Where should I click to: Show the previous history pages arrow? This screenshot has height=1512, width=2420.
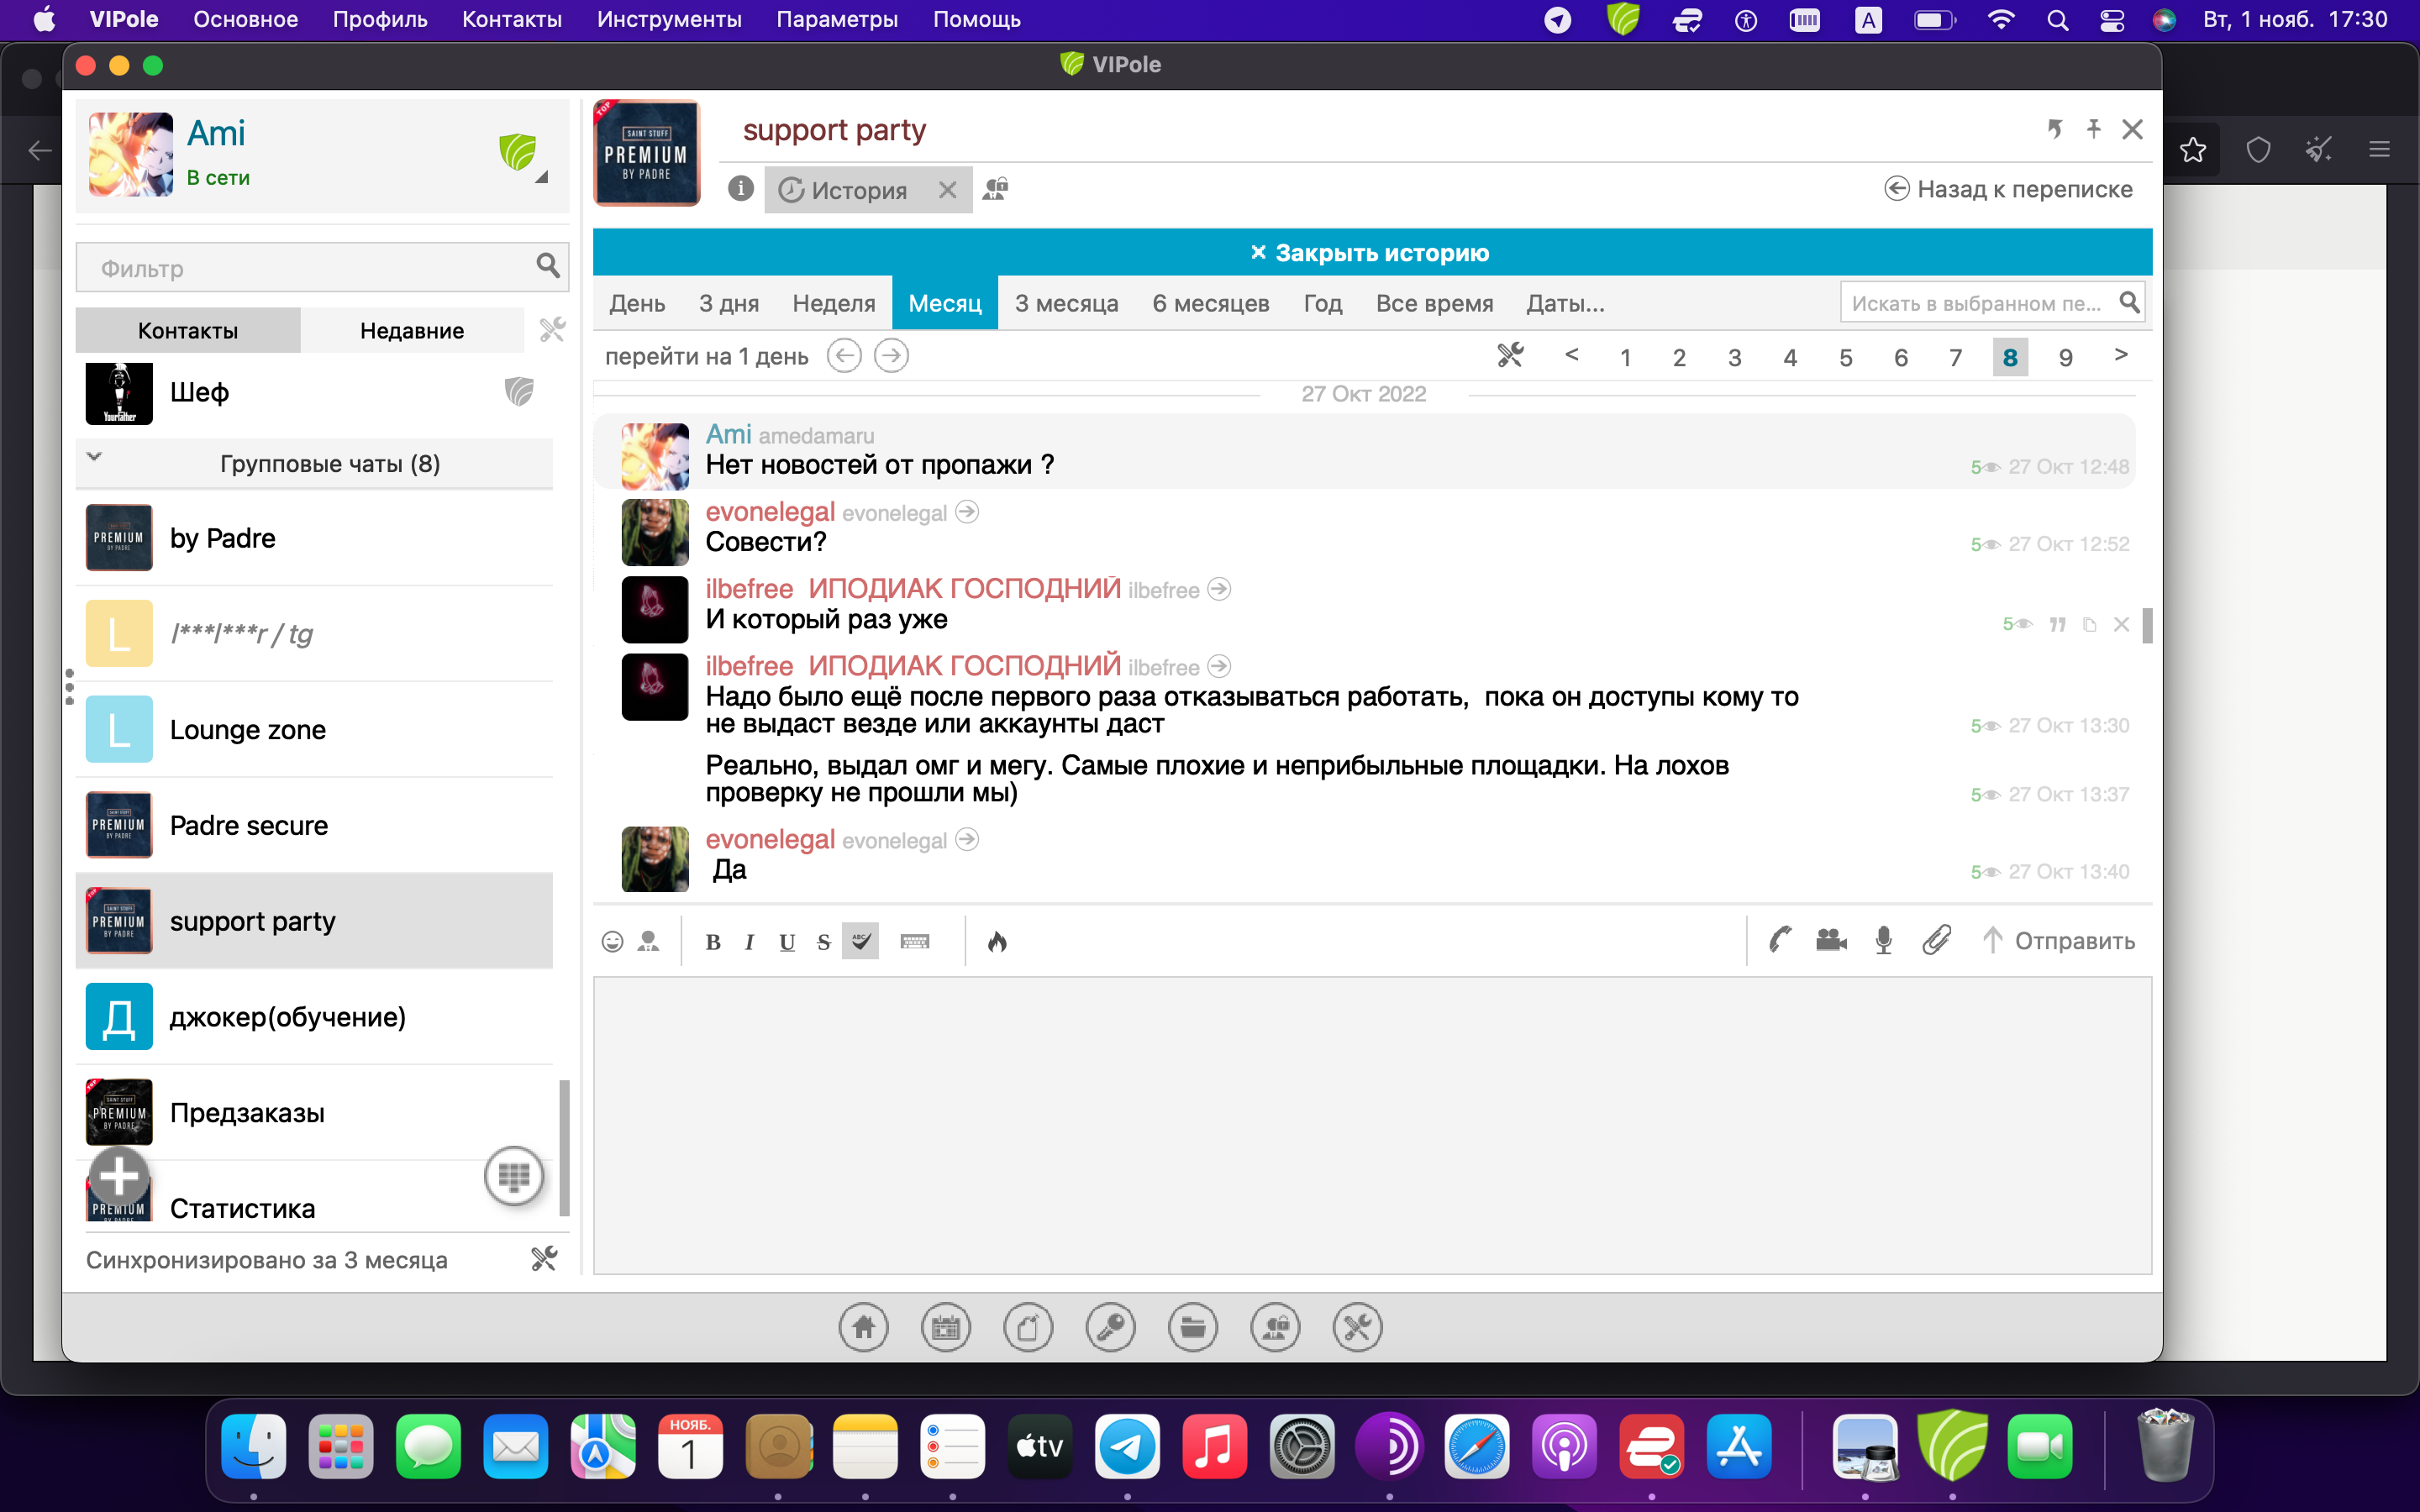(x=1571, y=355)
